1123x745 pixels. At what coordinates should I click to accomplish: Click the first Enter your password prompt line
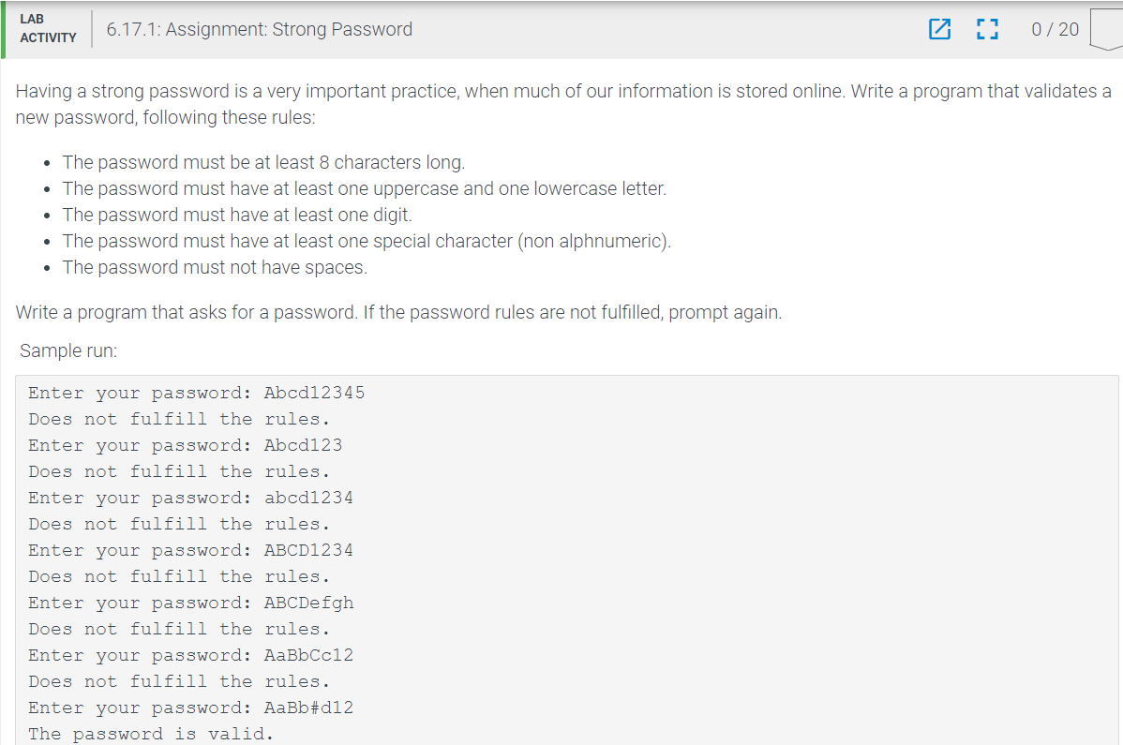coord(197,392)
